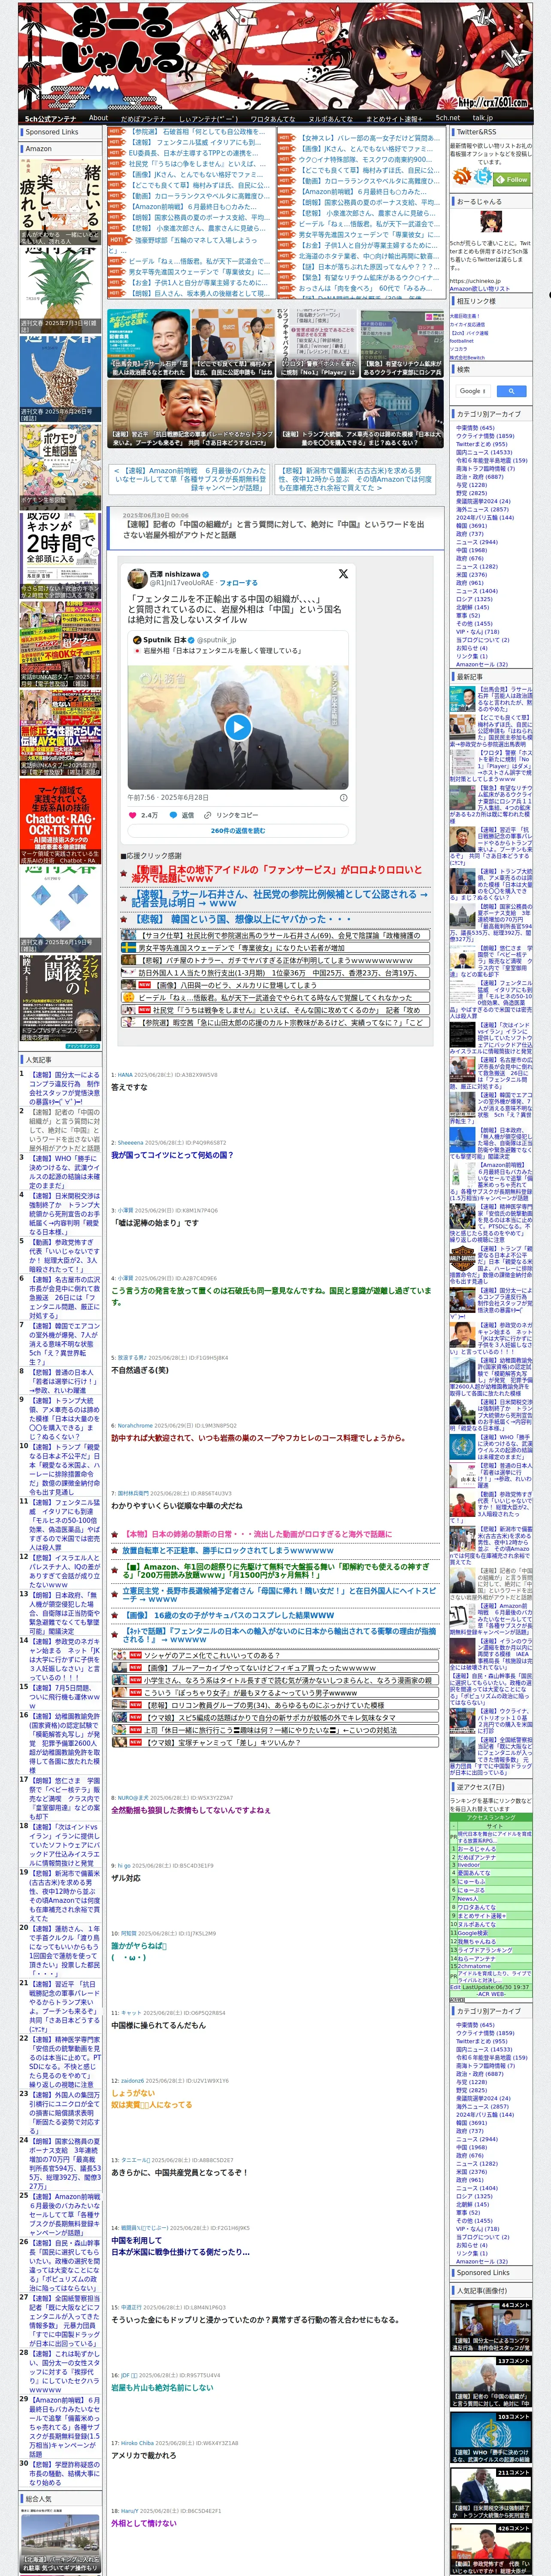Click comment 1 author name HANA
Viewport: 551px width, 2576px height.
point(125,1075)
